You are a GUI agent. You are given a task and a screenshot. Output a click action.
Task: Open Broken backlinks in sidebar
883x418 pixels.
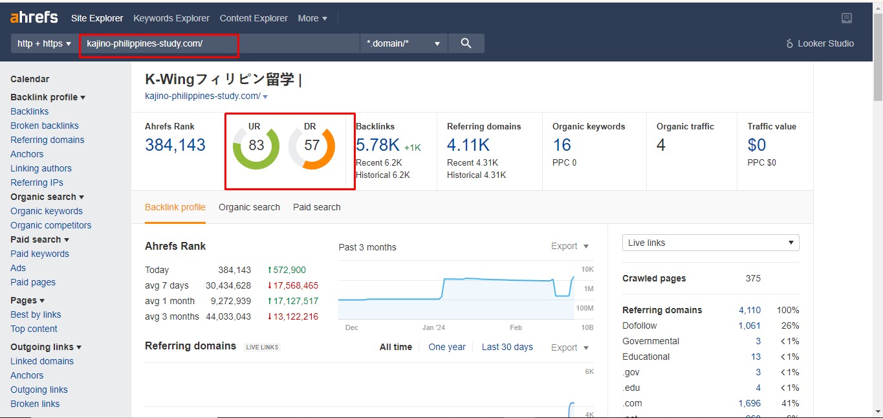point(45,126)
